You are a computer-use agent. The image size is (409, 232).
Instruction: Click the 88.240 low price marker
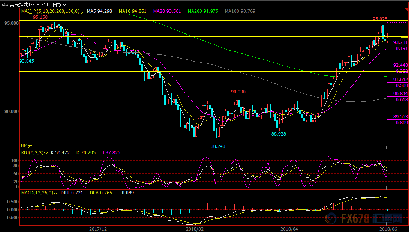click(x=218, y=146)
